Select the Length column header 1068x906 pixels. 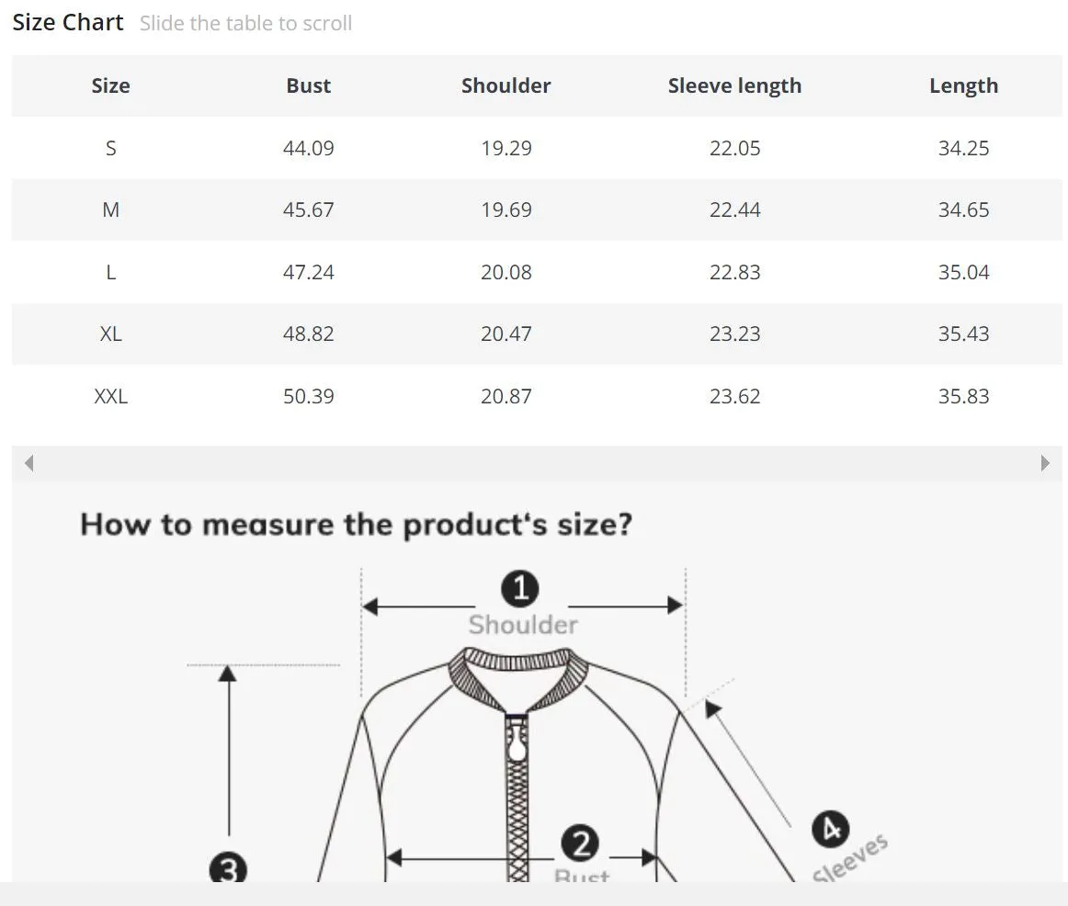tap(964, 85)
